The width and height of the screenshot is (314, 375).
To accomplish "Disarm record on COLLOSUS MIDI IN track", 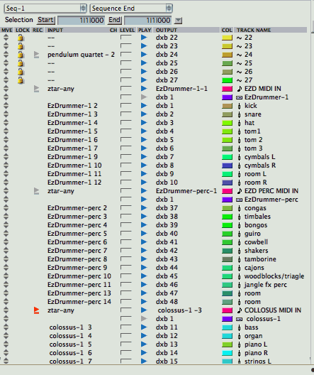I will 37,310.
